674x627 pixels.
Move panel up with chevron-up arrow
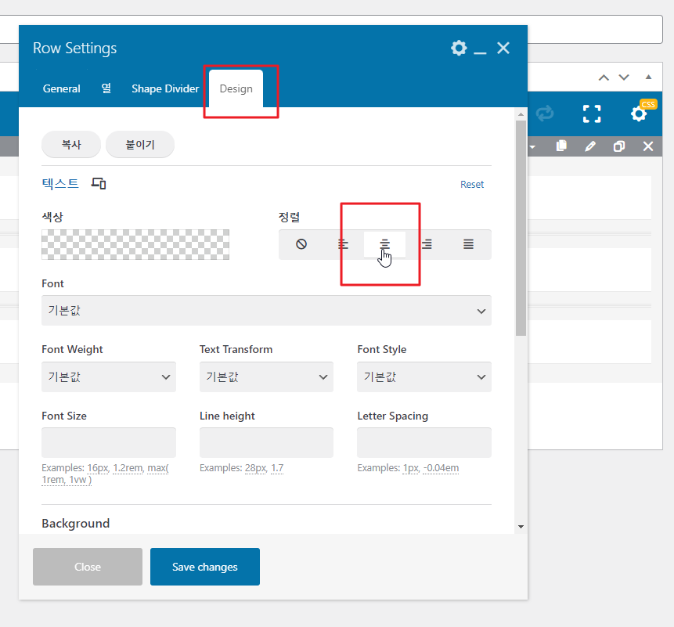604,77
